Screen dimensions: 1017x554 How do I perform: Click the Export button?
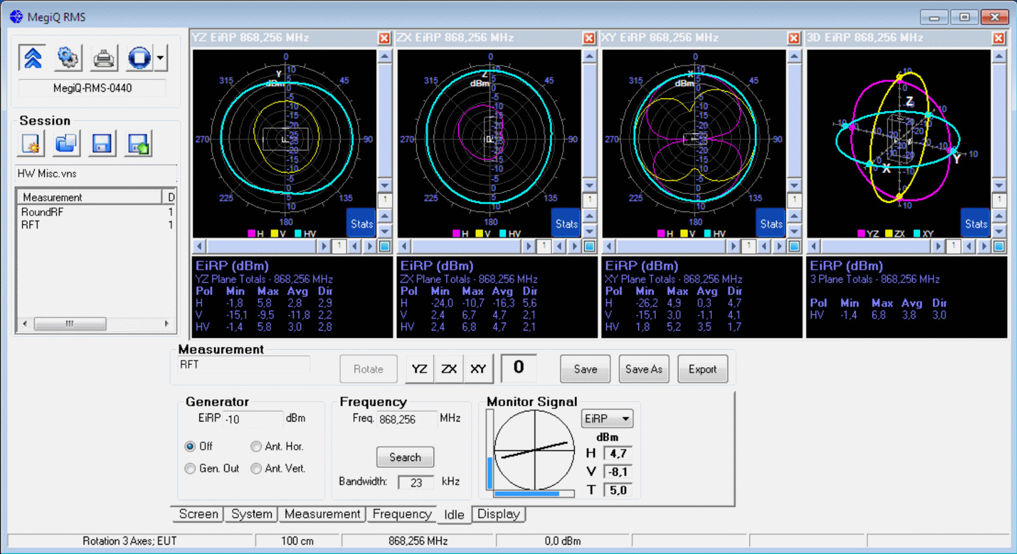pyautogui.click(x=702, y=369)
